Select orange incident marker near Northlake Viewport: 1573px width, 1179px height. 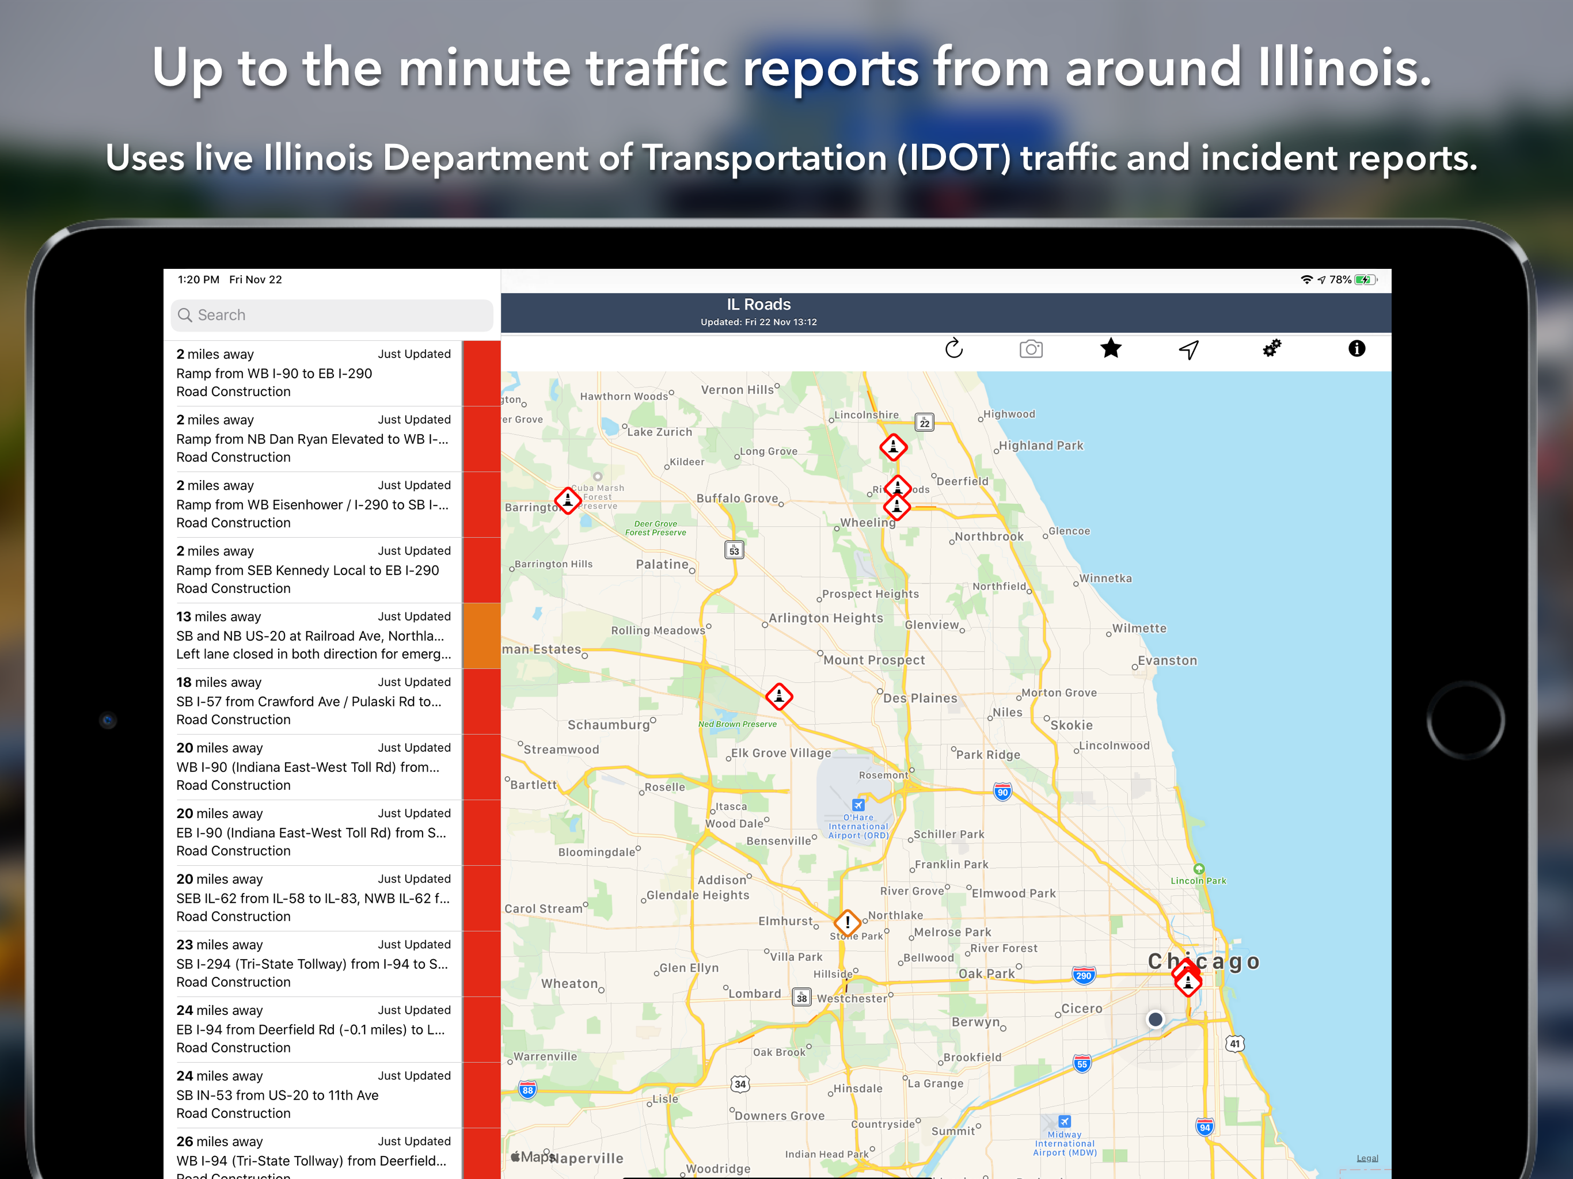click(x=847, y=923)
